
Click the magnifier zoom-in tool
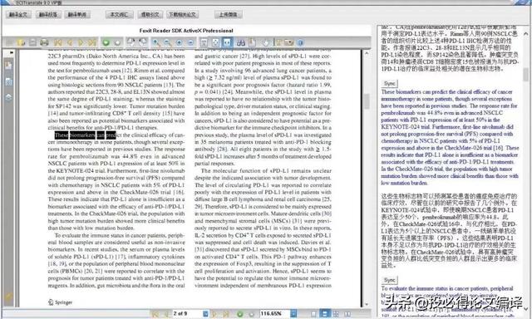pyautogui.click(x=156, y=42)
